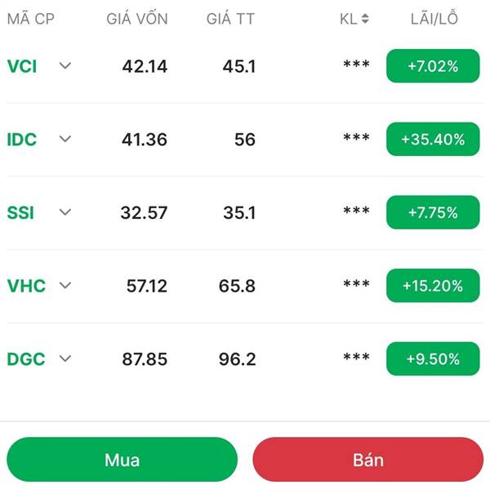Tap the +7.02% profit badge for VCI
The image size is (490, 490).
point(433,66)
